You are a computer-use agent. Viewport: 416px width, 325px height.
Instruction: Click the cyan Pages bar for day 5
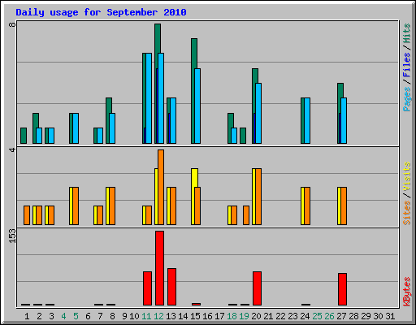[x=76, y=128]
